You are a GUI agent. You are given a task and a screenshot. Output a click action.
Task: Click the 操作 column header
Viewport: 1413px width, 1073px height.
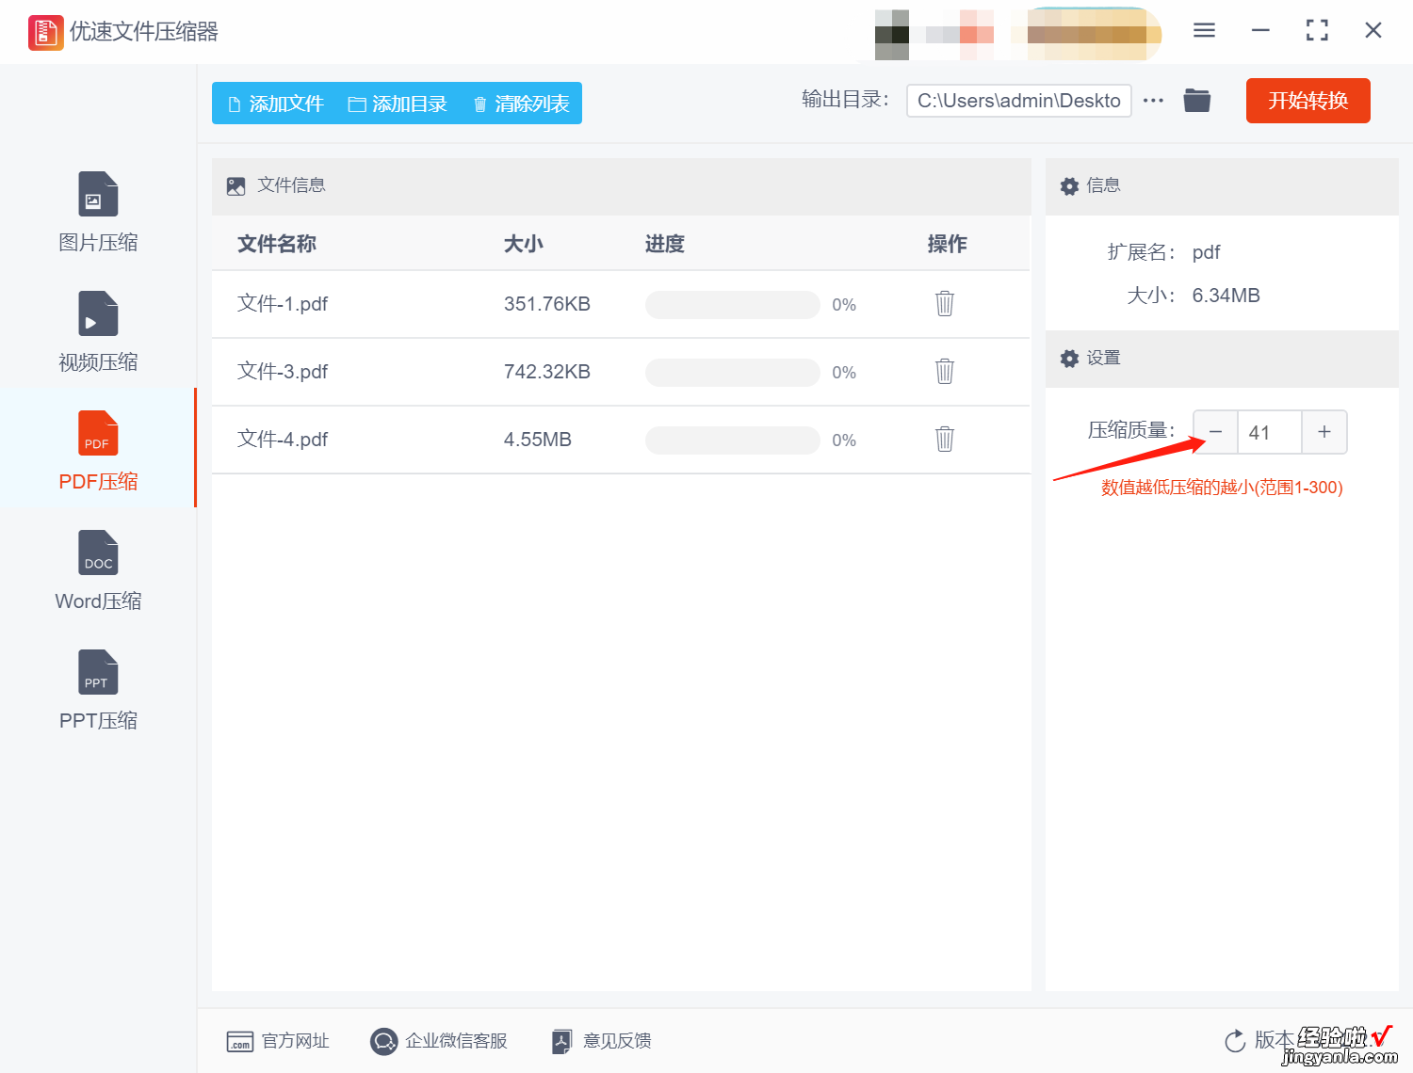coord(948,244)
